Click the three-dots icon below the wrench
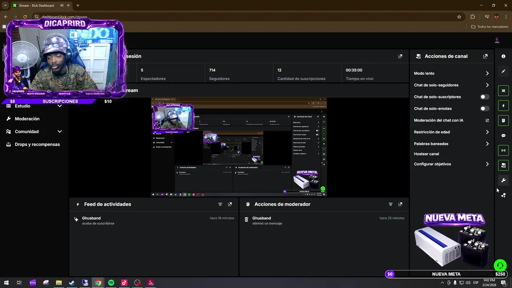Screen dimensions: 512x288 coord(503,195)
